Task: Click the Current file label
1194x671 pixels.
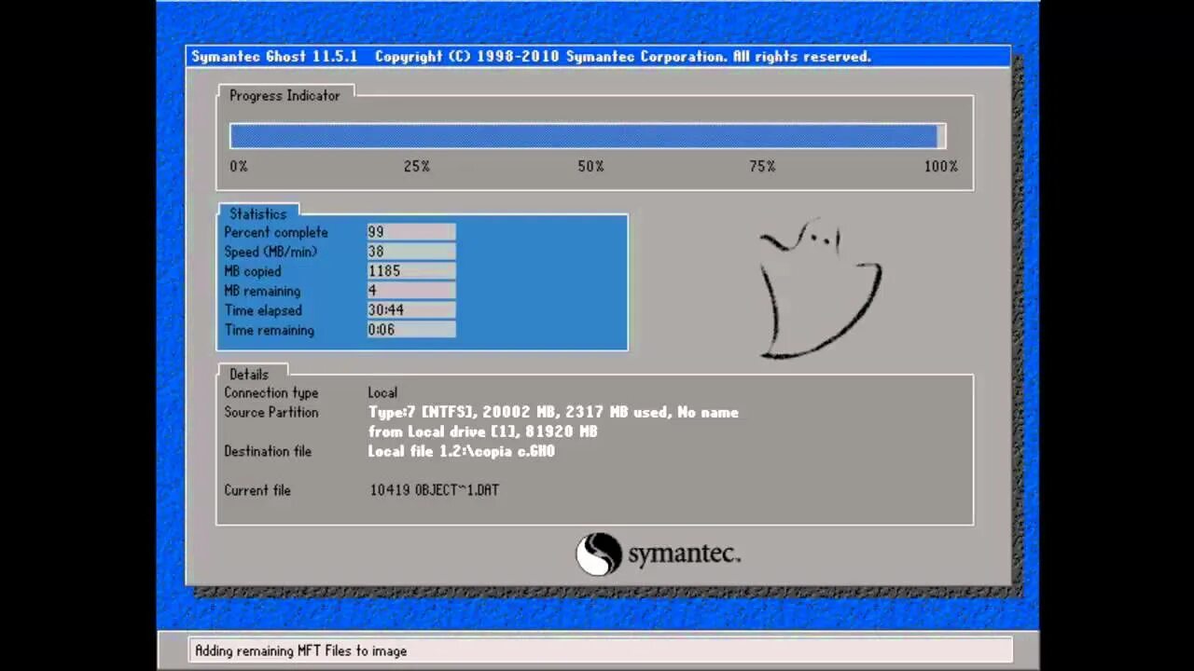Action: 257,490
